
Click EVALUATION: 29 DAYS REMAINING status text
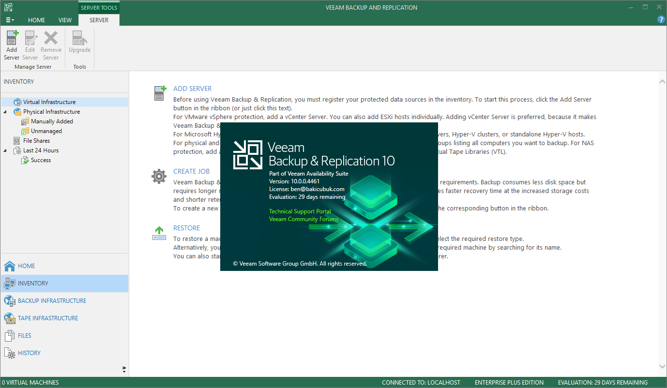coord(603,383)
